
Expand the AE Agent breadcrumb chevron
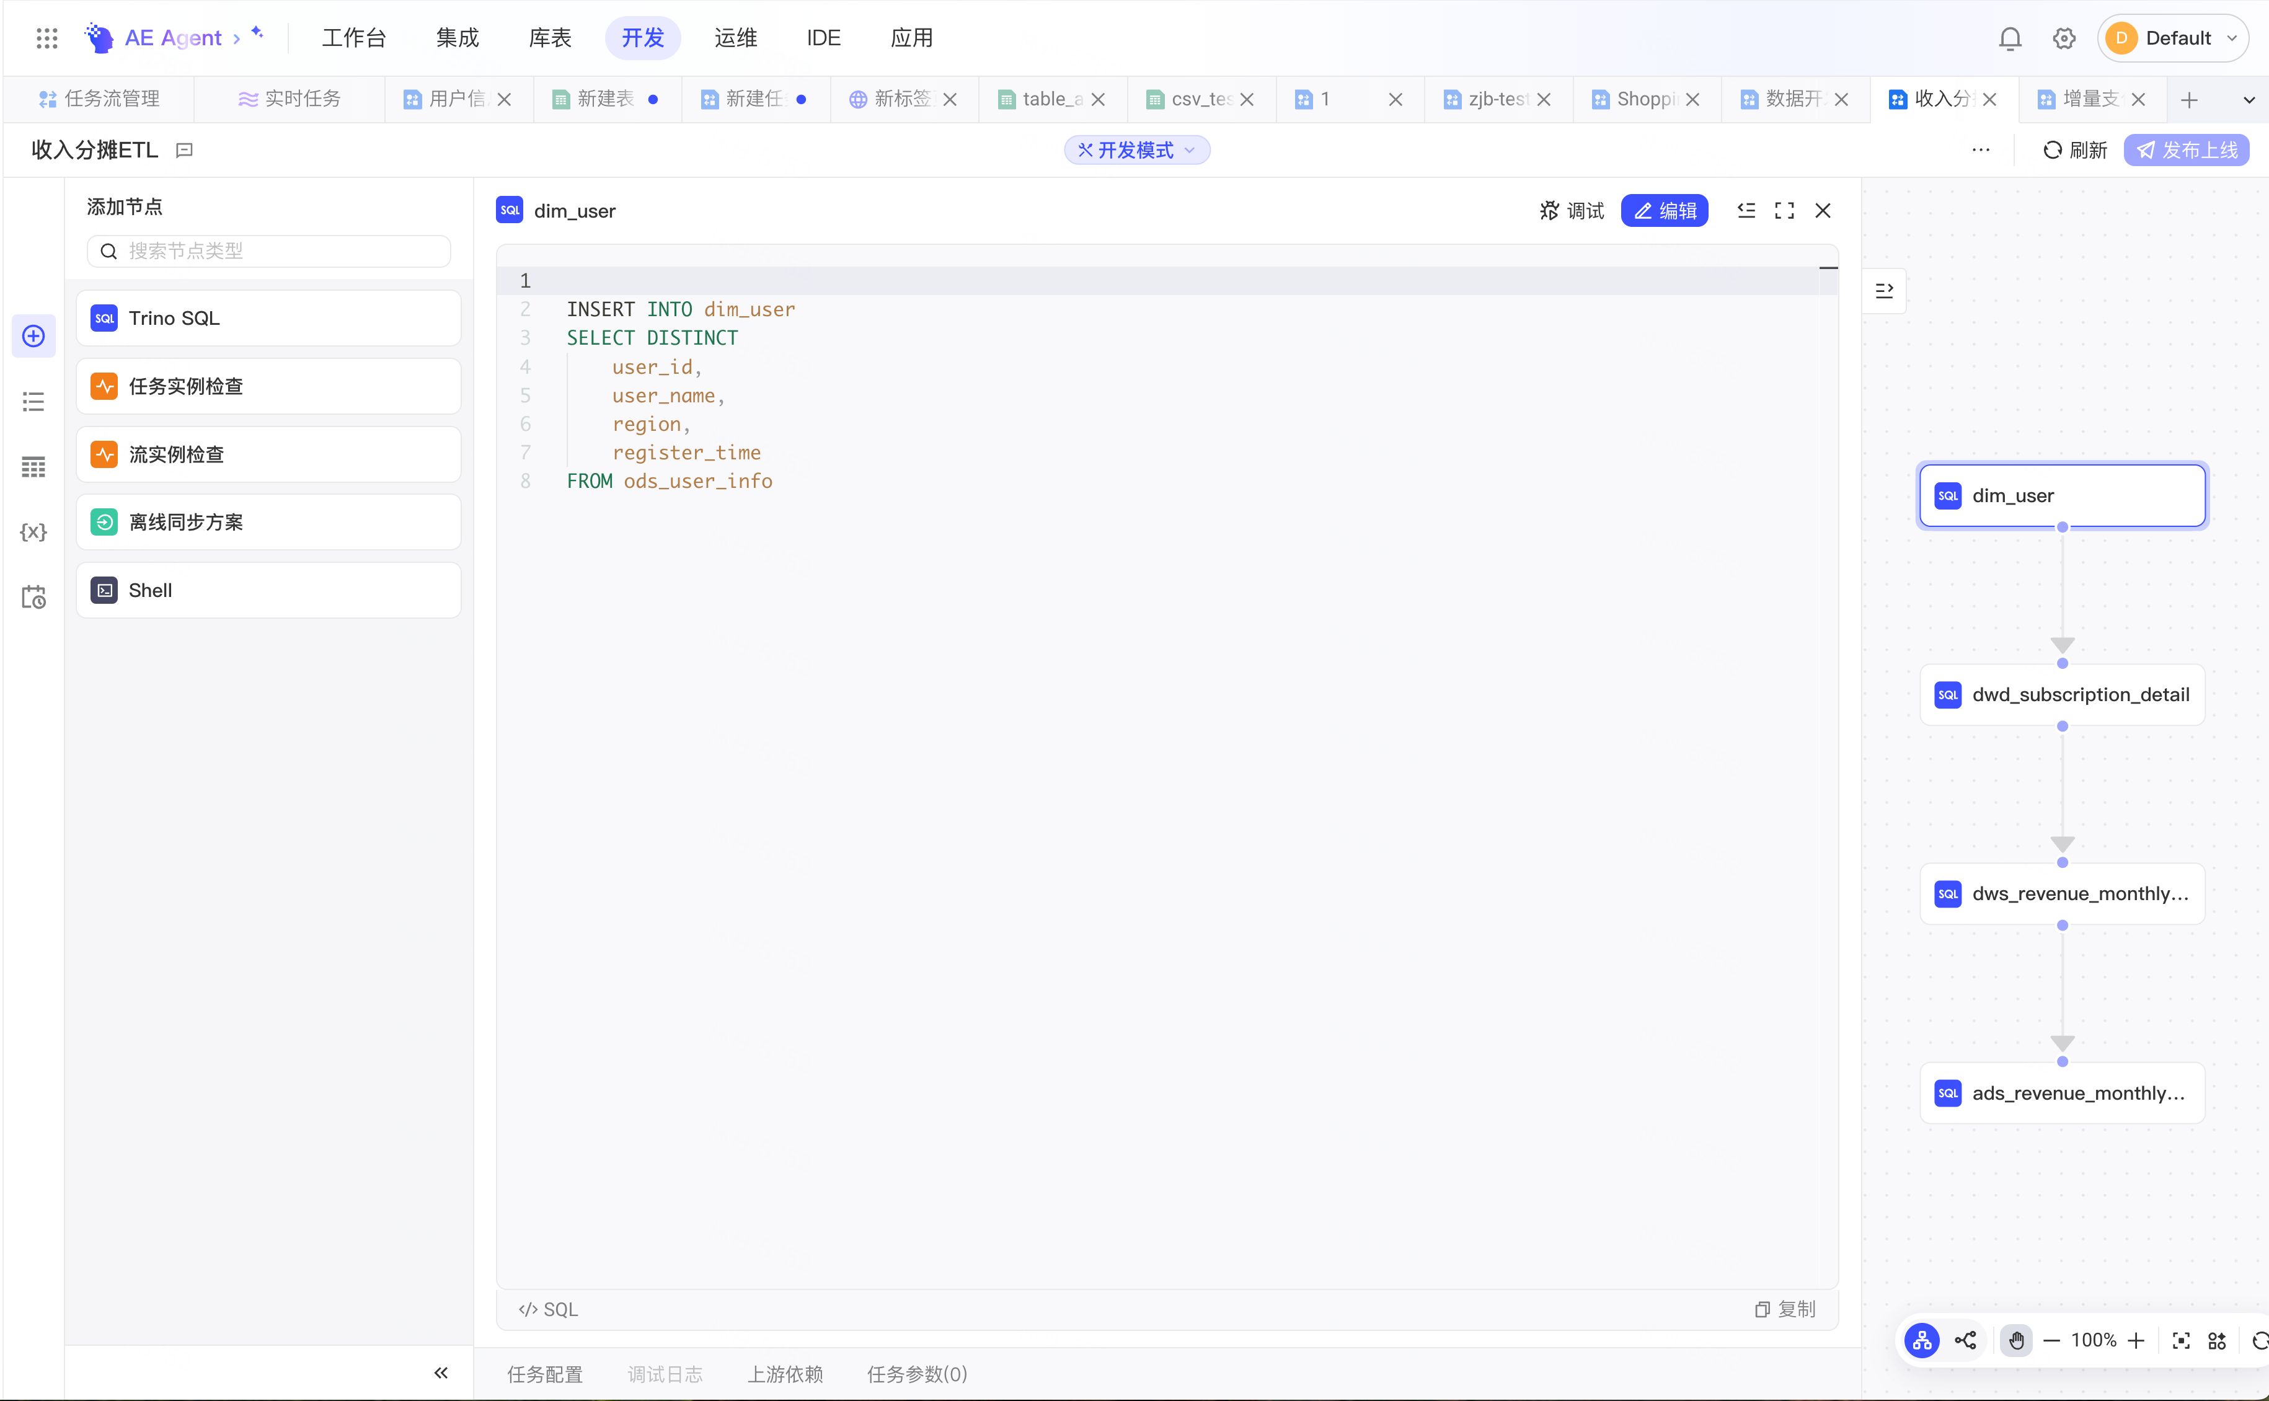pyautogui.click(x=237, y=38)
